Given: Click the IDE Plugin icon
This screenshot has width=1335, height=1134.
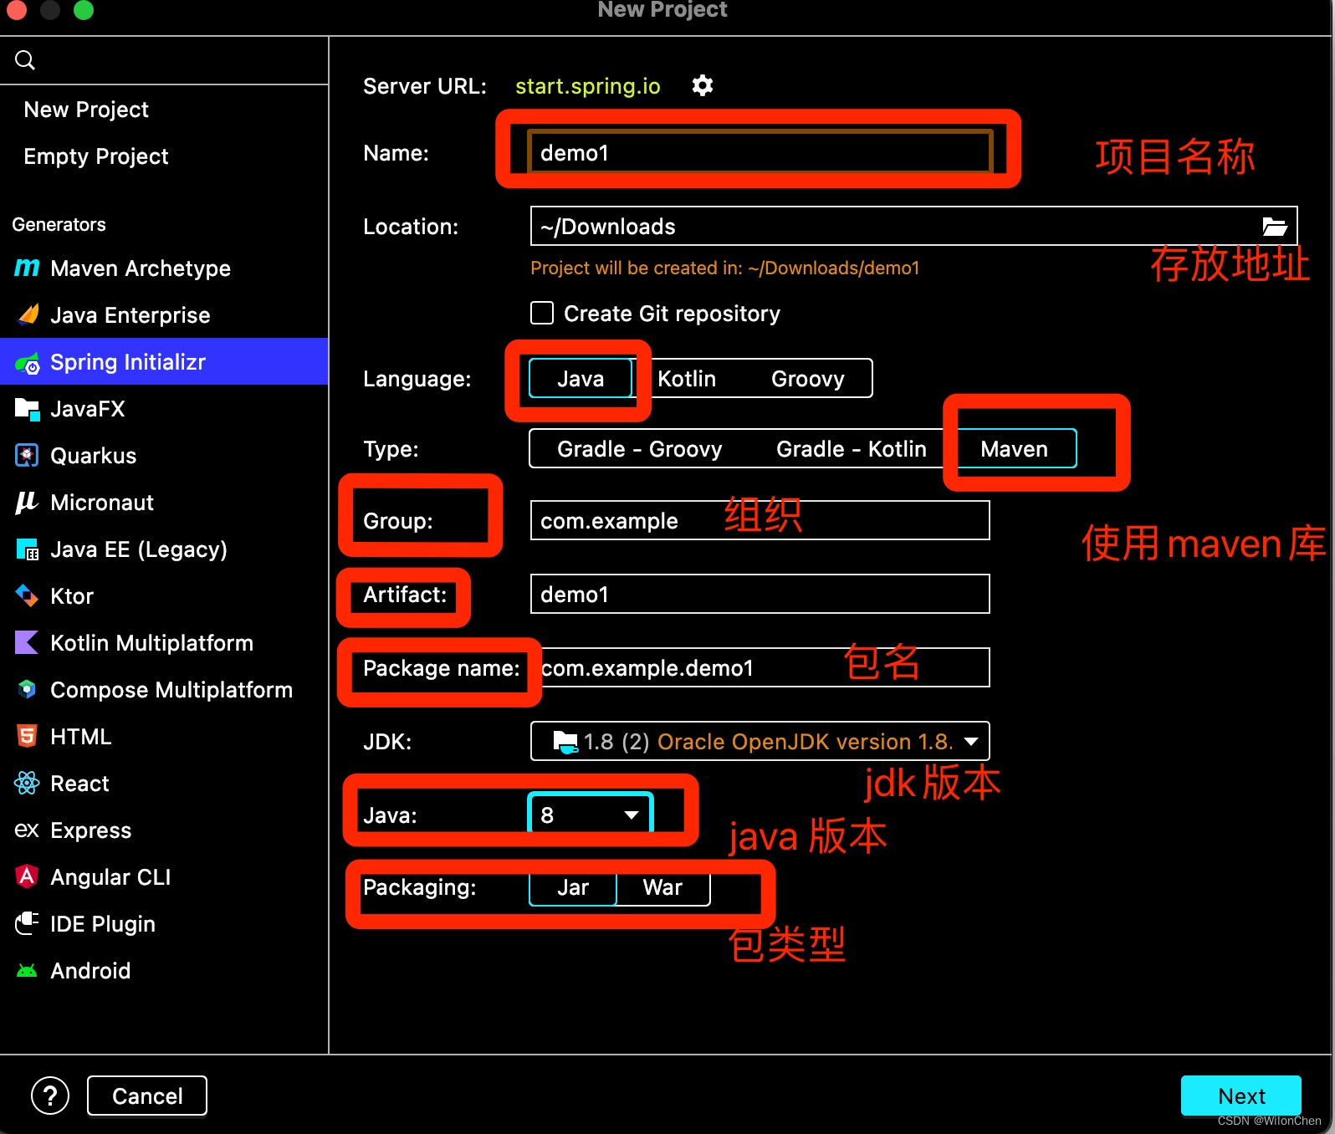Looking at the screenshot, I should pyautogui.click(x=27, y=923).
